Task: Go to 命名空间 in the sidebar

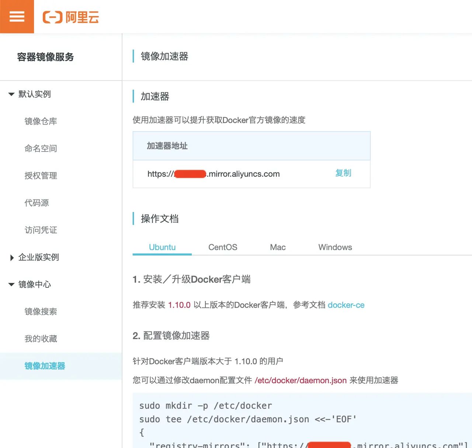Action: click(x=41, y=148)
